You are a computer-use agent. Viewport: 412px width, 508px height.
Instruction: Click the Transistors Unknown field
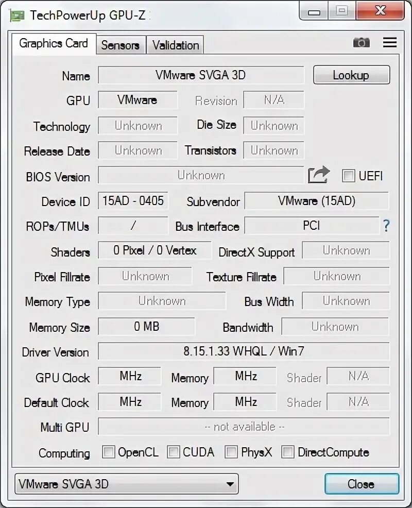pyautogui.click(x=273, y=150)
